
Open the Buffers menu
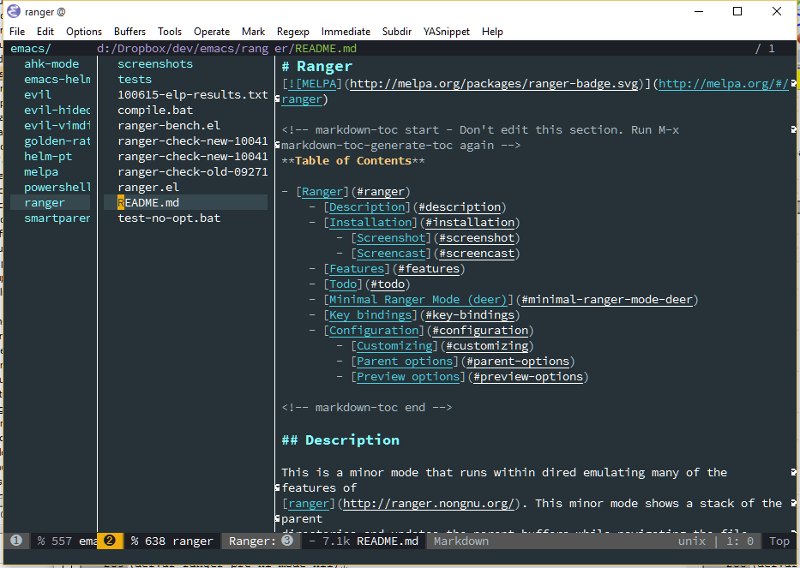click(129, 32)
